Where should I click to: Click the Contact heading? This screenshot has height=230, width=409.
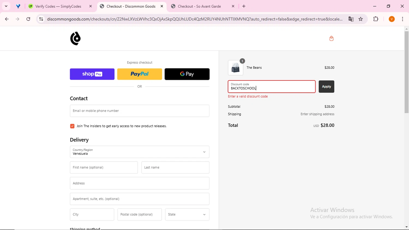click(x=79, y=98)
